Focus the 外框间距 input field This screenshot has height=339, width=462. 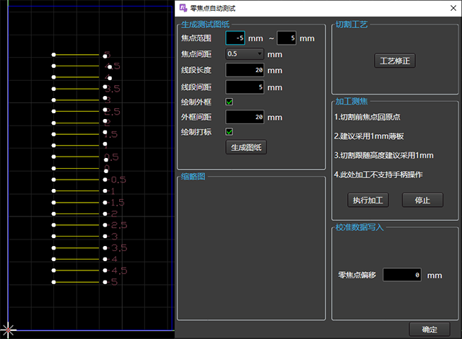[245, 117]
